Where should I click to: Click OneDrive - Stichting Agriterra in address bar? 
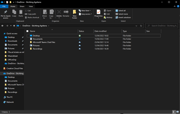click(x=35, y=26)
